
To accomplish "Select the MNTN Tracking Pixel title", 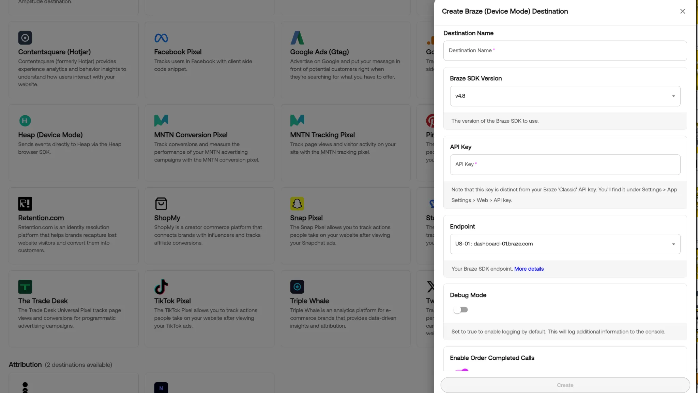I will pyautogui.click(x=322, y=135).
